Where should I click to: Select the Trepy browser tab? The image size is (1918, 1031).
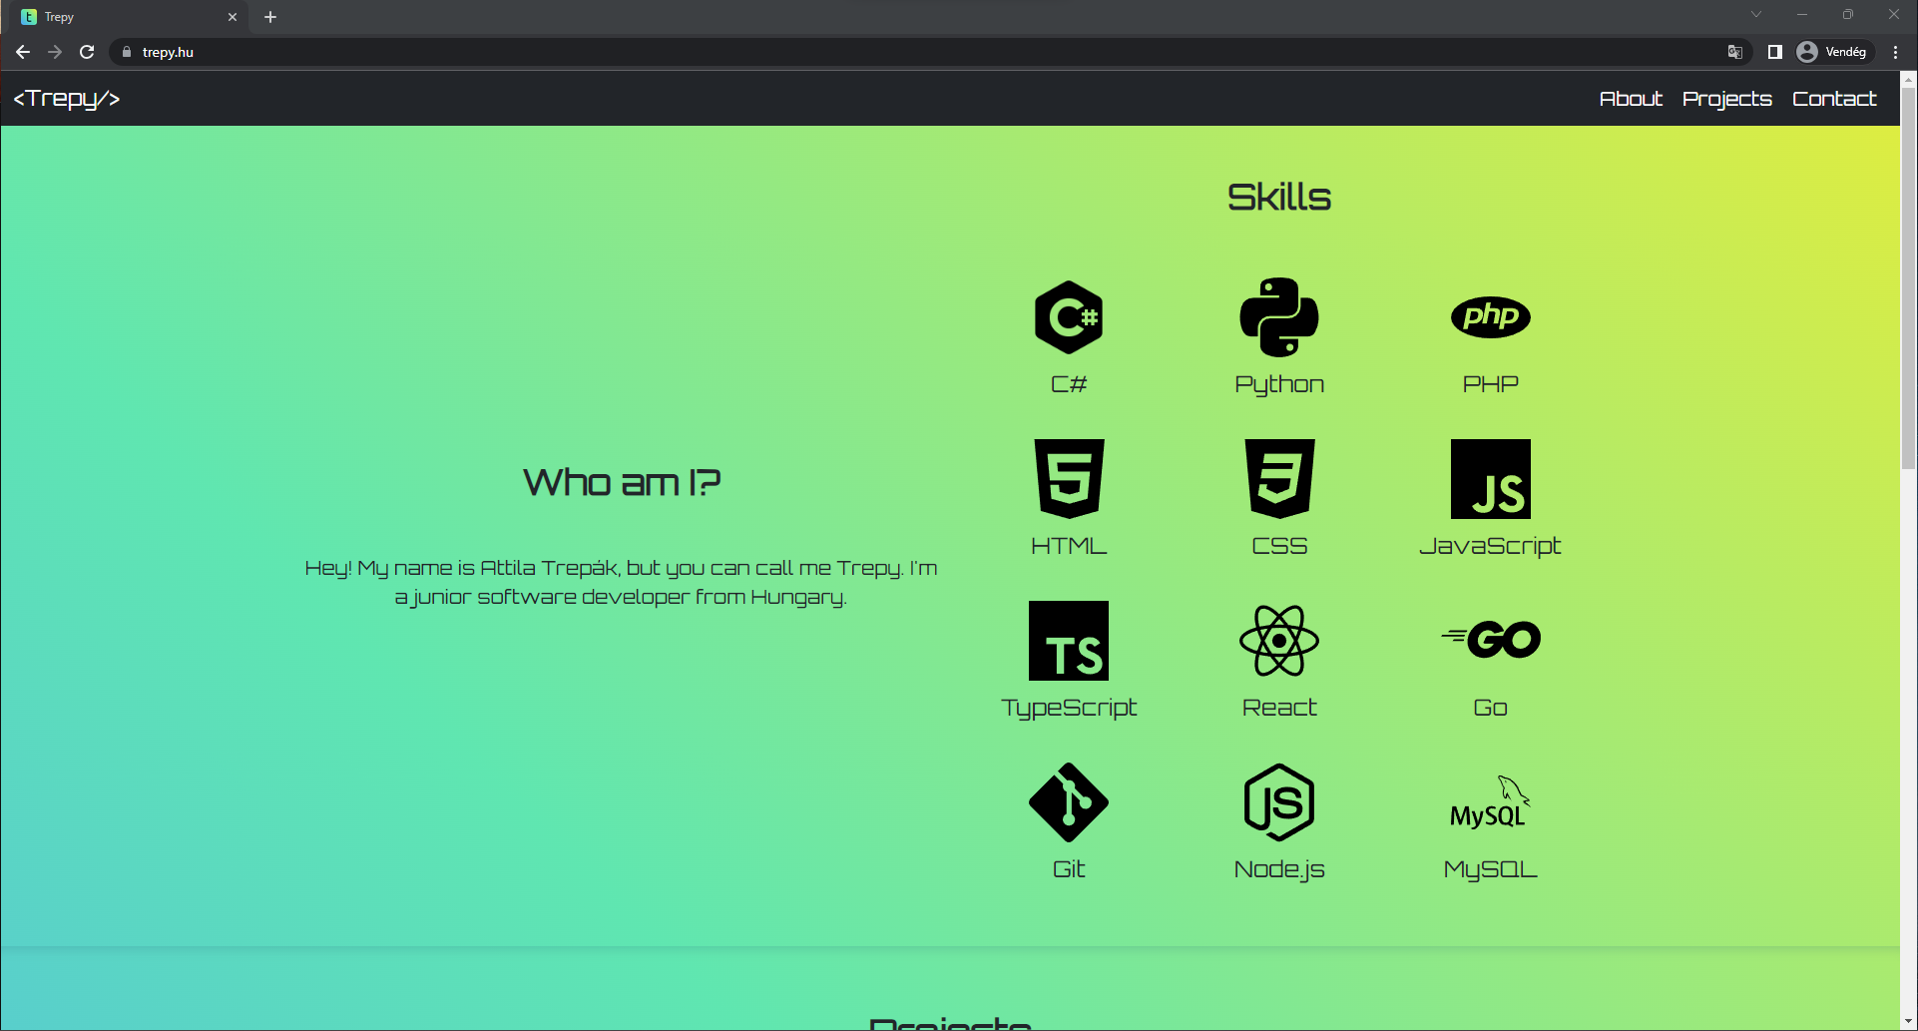coord(128,17)
